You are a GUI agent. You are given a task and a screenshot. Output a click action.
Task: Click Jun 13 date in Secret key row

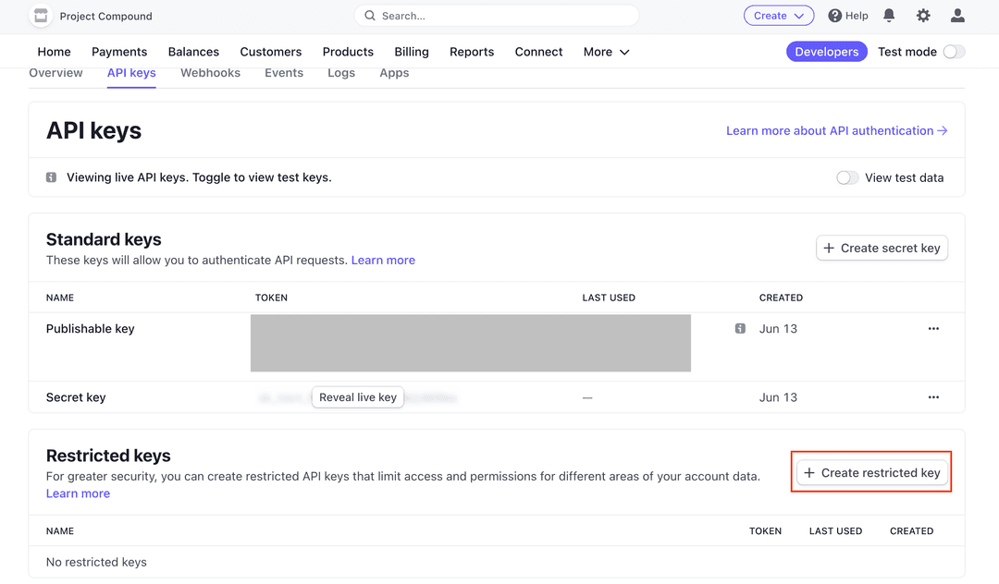click(x=778, y=397)
